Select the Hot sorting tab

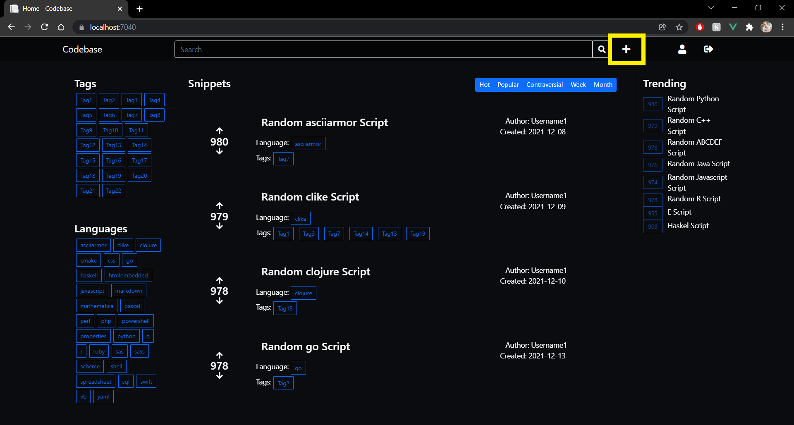[x=484, y=85]
